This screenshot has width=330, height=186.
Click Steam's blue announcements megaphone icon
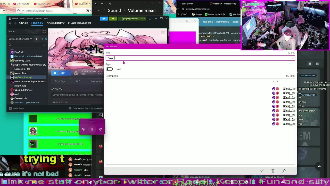point(104,19)
